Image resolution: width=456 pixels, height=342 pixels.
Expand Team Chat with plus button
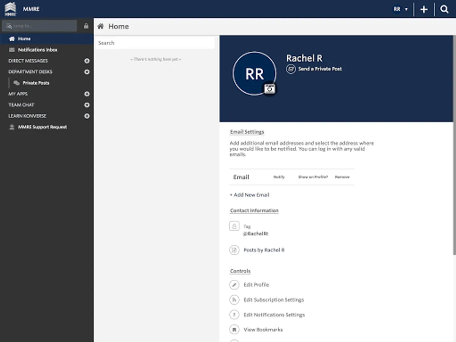87,105
